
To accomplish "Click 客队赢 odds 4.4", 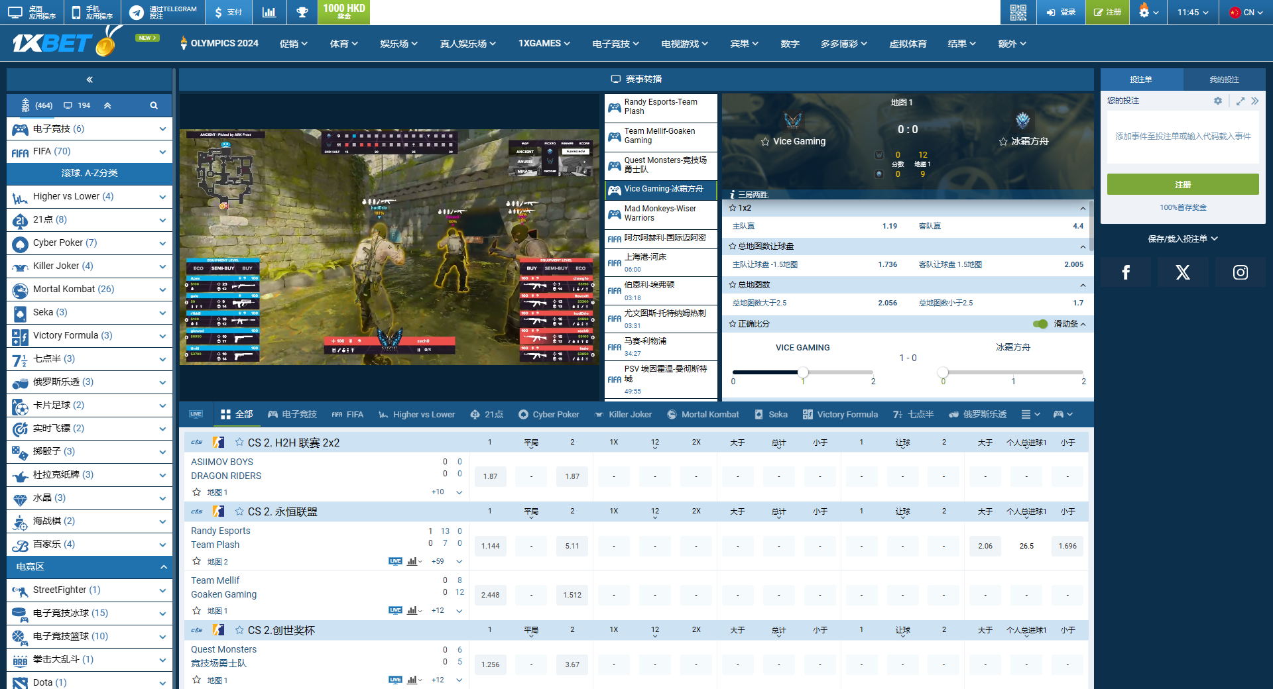I will pos(1001,226).
